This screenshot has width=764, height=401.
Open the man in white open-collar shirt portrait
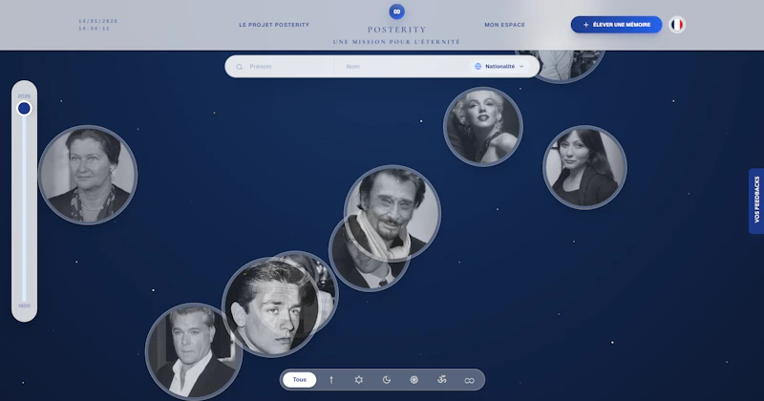(x=194, y=350)
